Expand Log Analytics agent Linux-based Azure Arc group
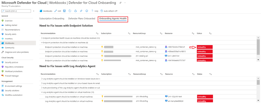The height and width of the screenshot is (105, 261). coord(42,83)
